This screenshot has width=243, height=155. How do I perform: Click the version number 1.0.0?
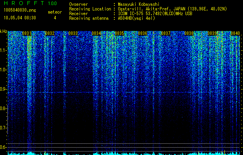coord(52,3)
